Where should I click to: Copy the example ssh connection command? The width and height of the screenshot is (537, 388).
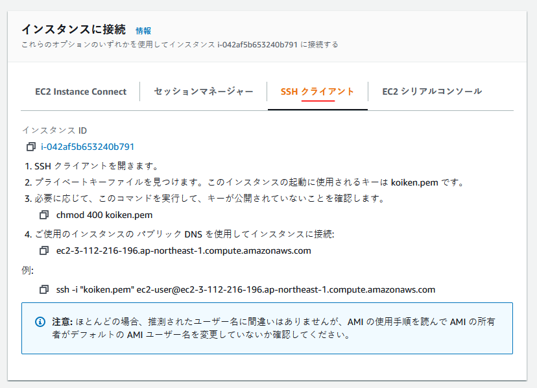(43, 289)
